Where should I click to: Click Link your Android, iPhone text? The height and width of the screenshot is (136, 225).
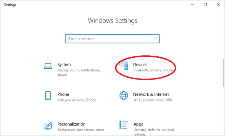click(x=77, y=100)
